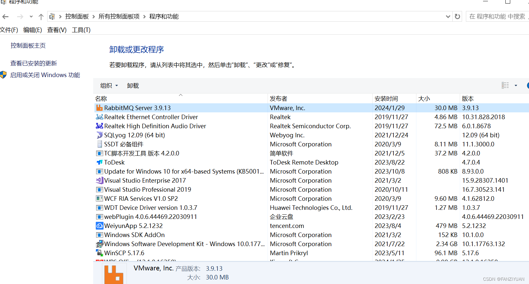The width and height of the screenshot is (529, 284).
Task: Expand the chevron before 控制面板 breadcrumb
Action: [x=60, y=17]
